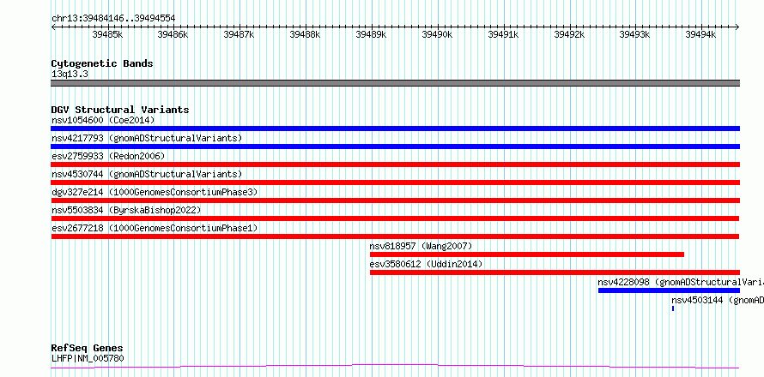Select the red bar under nsv818957

[527, 254]
